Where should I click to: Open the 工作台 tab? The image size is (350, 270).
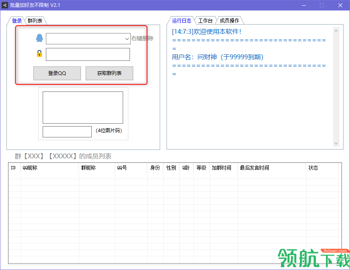pos(205,21)
